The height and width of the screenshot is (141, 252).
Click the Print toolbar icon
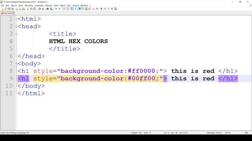click(x=23, y=9)
